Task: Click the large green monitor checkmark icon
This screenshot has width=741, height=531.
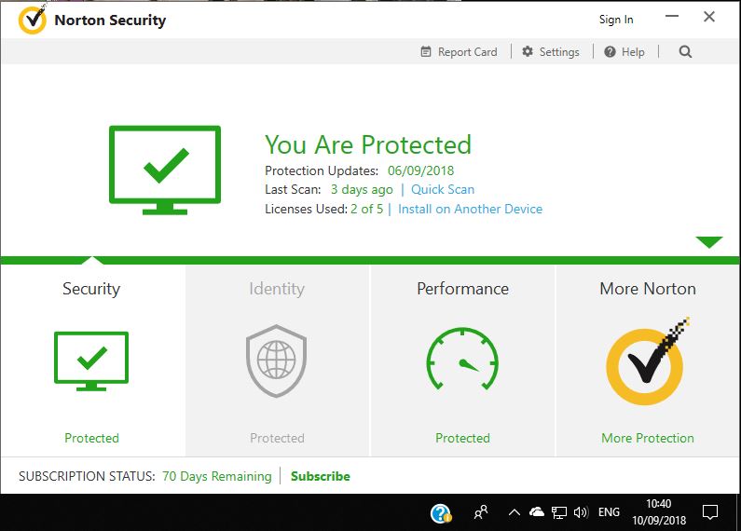Action: point(165,170)
